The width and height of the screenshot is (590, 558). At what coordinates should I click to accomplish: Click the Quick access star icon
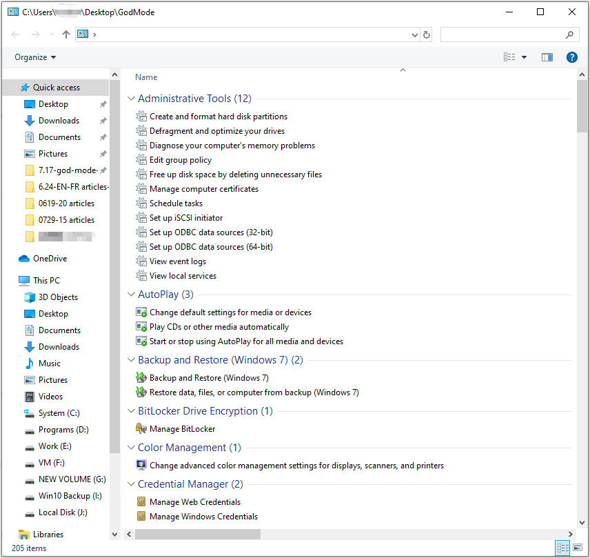[24, 88]
